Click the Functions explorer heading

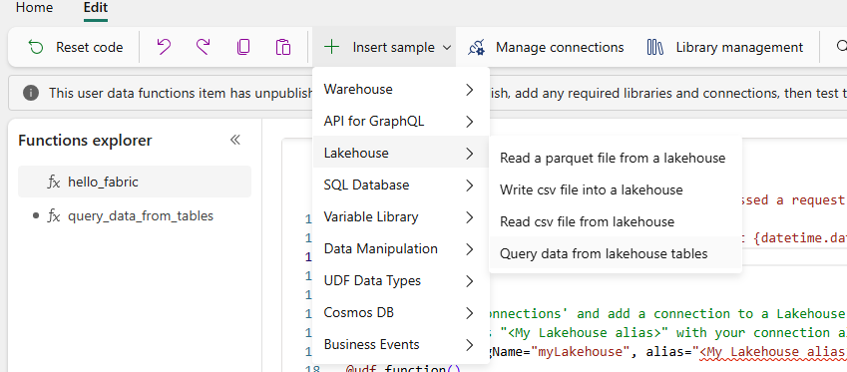click(x=86, y=141)
